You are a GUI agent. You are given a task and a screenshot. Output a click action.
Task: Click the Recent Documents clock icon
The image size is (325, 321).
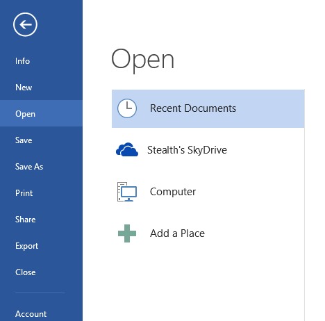coord(127,108)
